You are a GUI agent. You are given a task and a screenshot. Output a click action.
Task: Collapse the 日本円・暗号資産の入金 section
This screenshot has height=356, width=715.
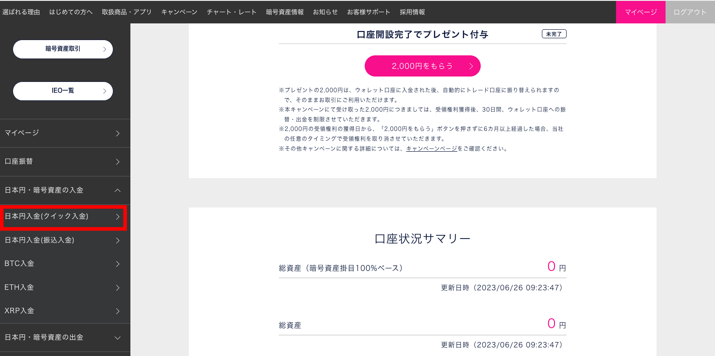(65, 190)
